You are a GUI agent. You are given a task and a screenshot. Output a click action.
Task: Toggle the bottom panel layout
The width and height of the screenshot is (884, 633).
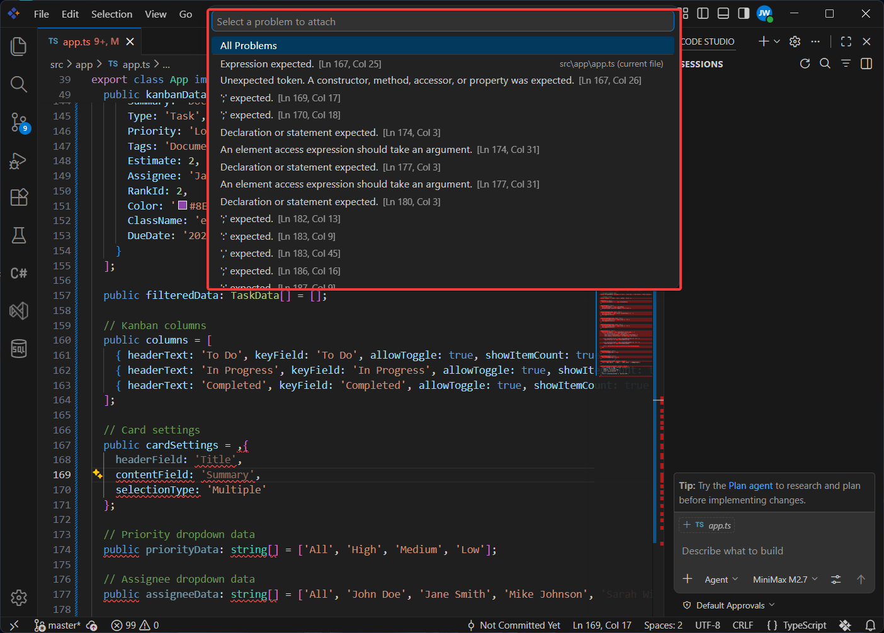point(723,13)
